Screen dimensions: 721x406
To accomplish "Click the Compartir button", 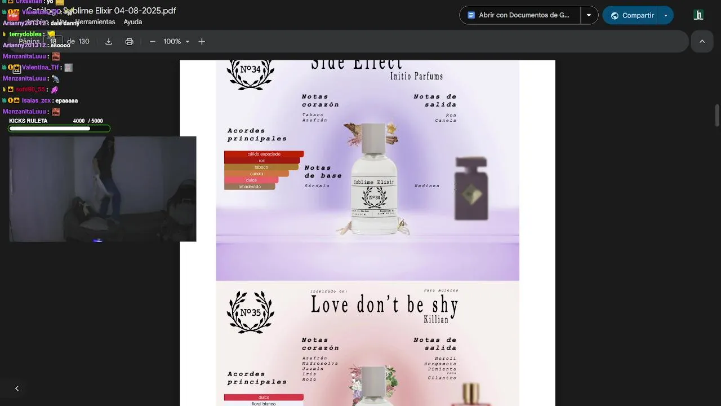I will (x=631, y=15).
